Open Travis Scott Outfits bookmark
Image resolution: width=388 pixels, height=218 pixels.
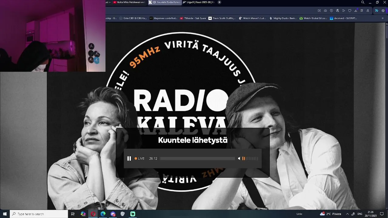(x=222, y=18)
